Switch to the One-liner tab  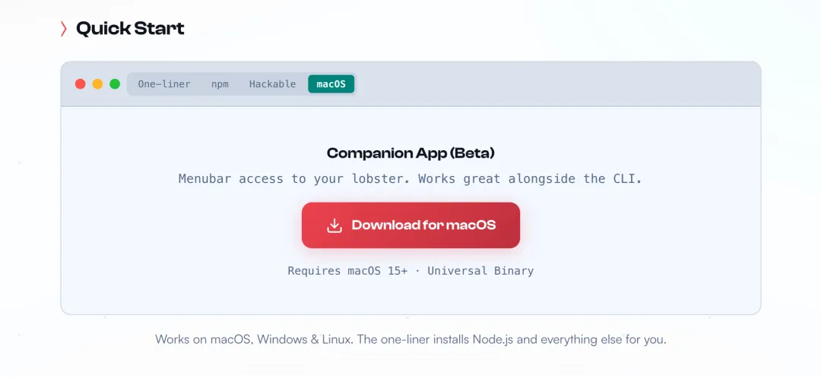click(164, 84)
